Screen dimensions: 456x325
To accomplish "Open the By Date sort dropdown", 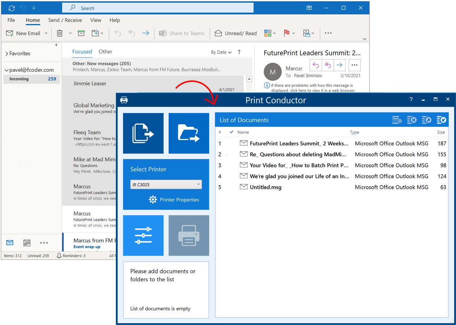I will pyautogui.click(x=221, y=52).
